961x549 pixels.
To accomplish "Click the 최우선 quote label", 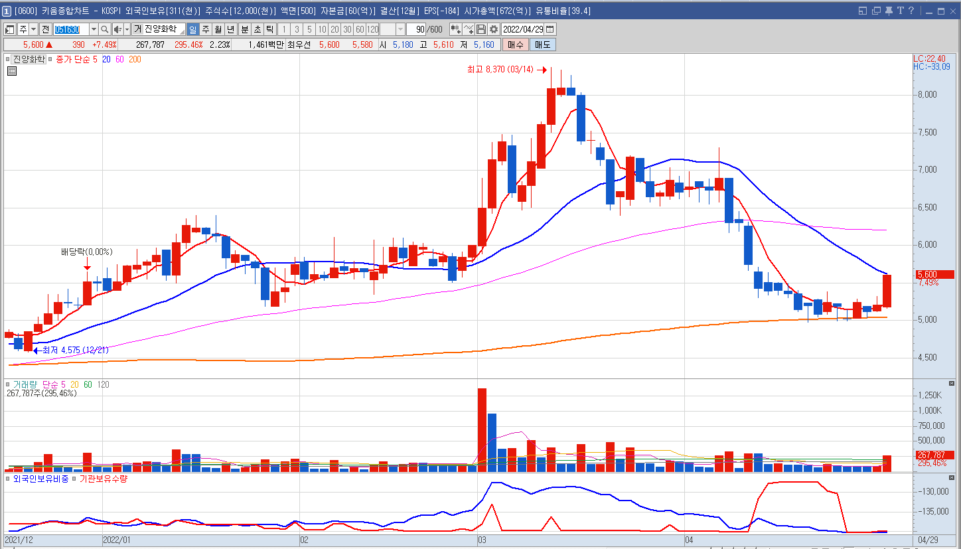I will pyautogui.click(x=300, y=44).
